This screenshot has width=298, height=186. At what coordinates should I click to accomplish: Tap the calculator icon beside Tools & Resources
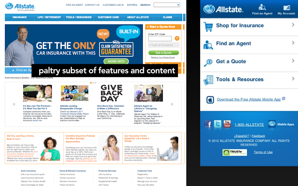coord(208,80)
